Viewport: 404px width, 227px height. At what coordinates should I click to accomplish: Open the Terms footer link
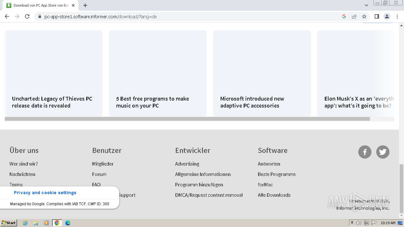(16, 184)
